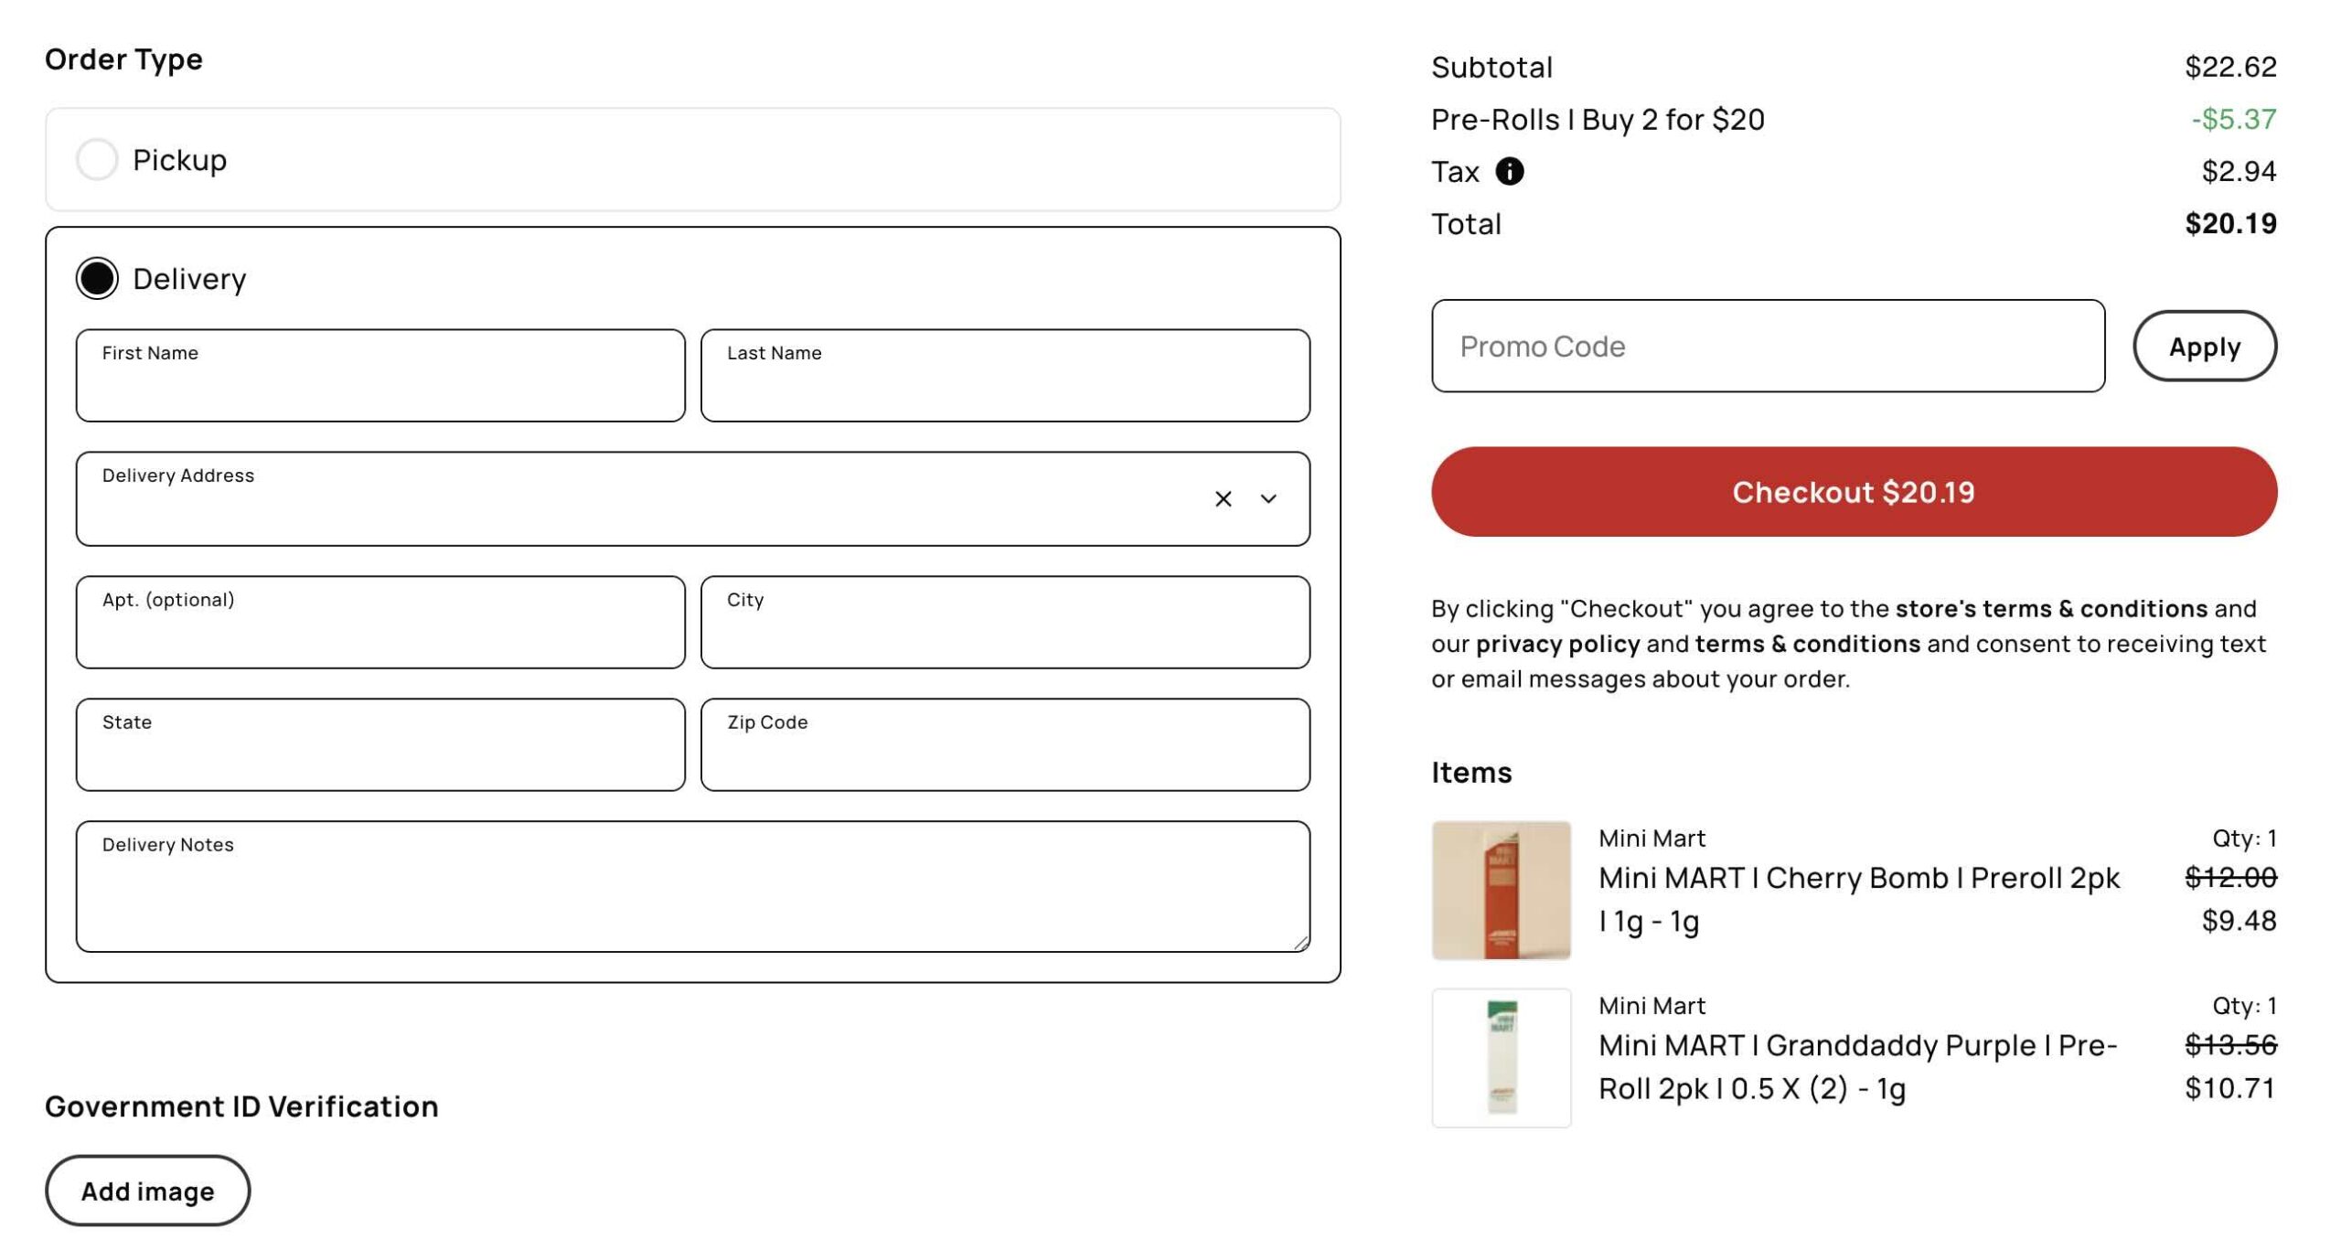This screenshot has height=1250, width=2341.
Task: Click into the State field
Action: point(380,744)
